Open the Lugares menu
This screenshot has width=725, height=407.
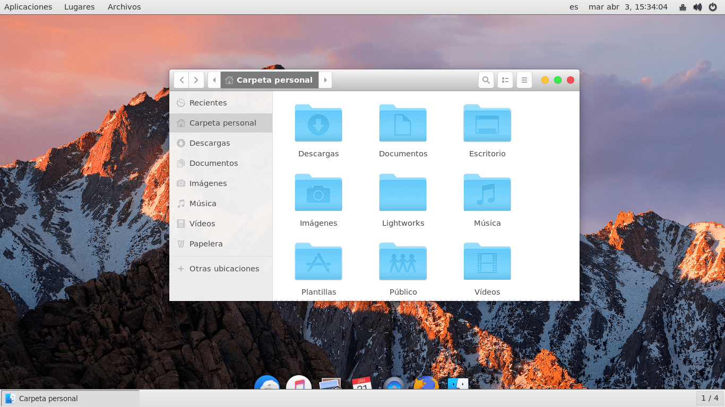(79, 7)
